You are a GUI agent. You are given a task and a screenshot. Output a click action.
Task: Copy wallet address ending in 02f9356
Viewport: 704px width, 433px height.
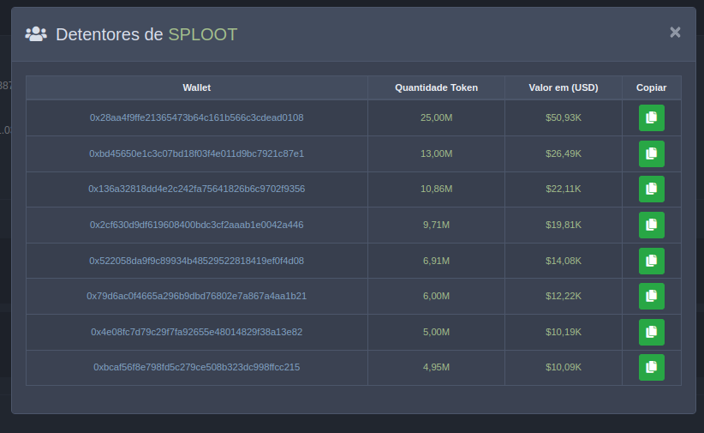[x=652, y=189]
